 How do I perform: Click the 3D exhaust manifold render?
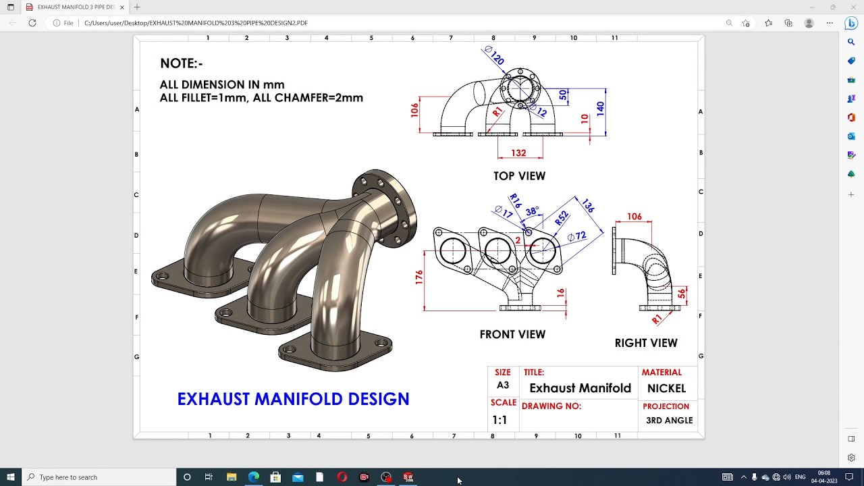click(x=283, y=270)
